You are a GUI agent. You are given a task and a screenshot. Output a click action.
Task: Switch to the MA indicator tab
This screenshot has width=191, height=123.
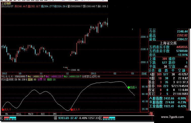tap(7, 114)
